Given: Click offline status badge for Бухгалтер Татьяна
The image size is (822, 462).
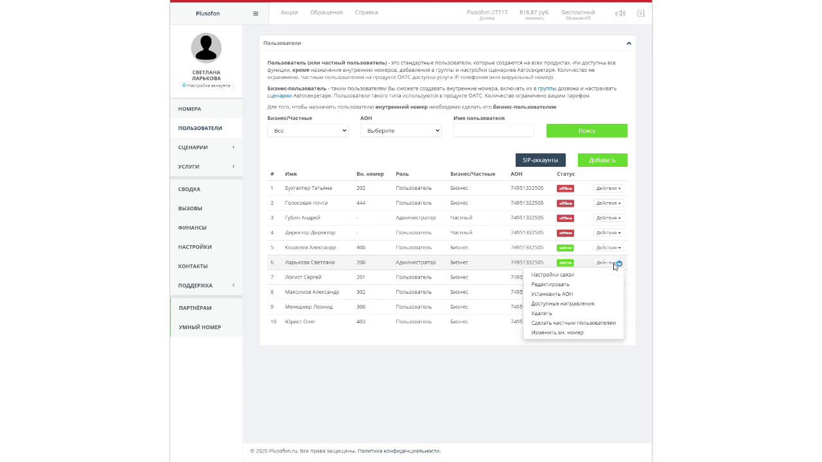Looking at the screenshot, I should [565, 189].
